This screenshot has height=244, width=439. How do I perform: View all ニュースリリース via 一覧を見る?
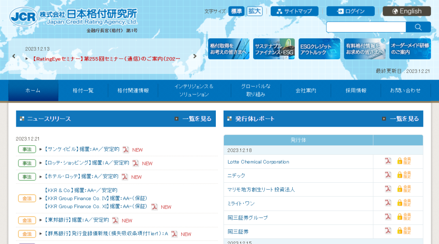point(193,119)
